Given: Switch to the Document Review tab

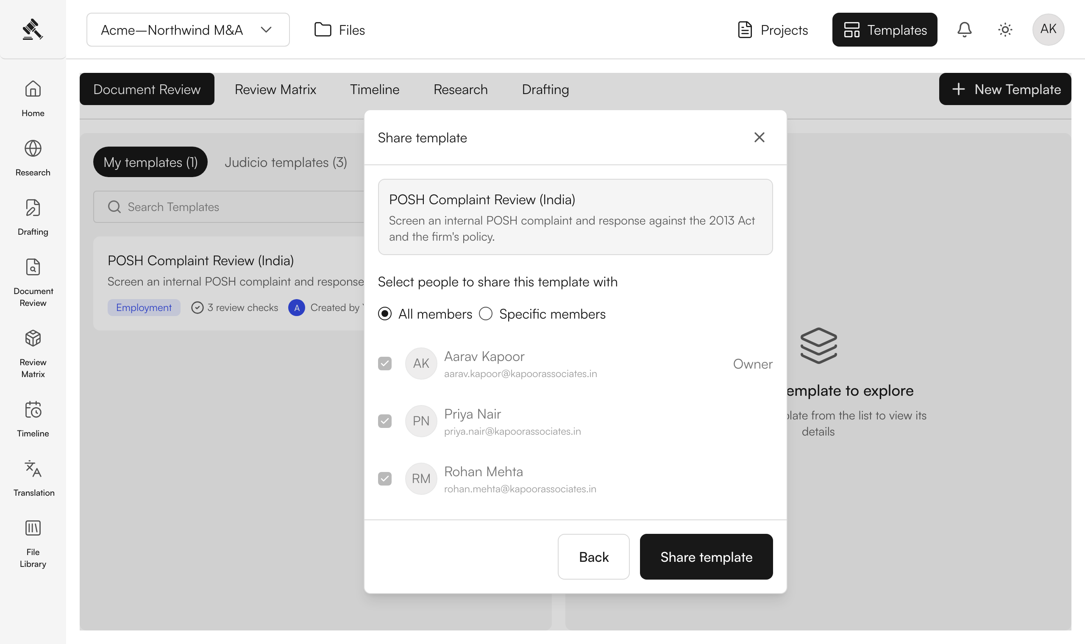Looking at the screenshot, I should pos(147,89).
